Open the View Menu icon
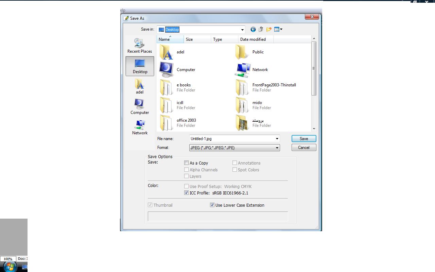Image resolution: width=435 pixels, height=272 pixels. click(x=278, y=30)
